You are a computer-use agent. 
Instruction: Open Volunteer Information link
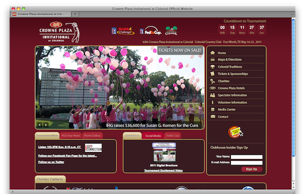pyautogui.click(x=232, y=102)
